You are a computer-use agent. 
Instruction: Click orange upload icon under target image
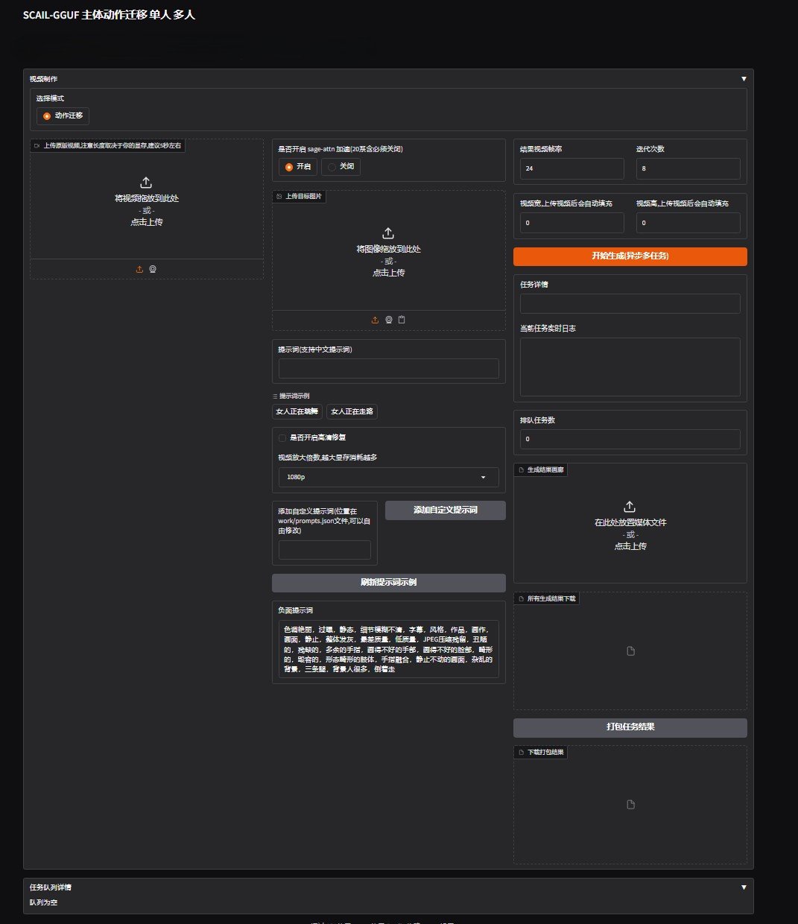(375, 320)
